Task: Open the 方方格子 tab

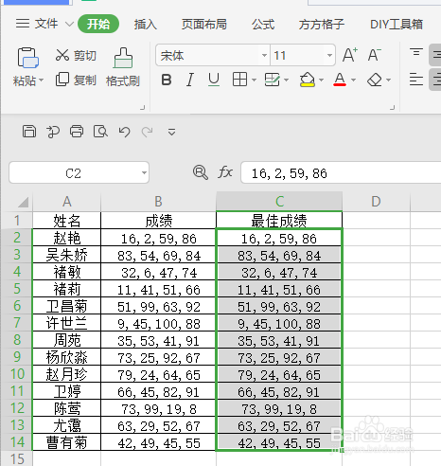Action: [x=322, y=24]
